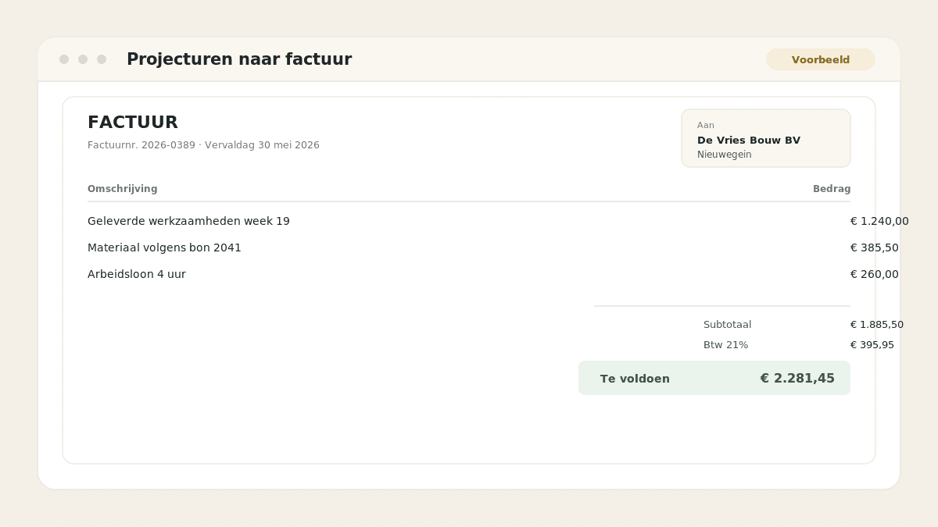Click the Bedrag column header
The image size is (938, 527).
(x=832, y=189)
